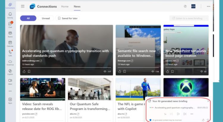Open aka.ms link under Quantum Safe Program
The image size is (223, 122).
click(75, 114)
